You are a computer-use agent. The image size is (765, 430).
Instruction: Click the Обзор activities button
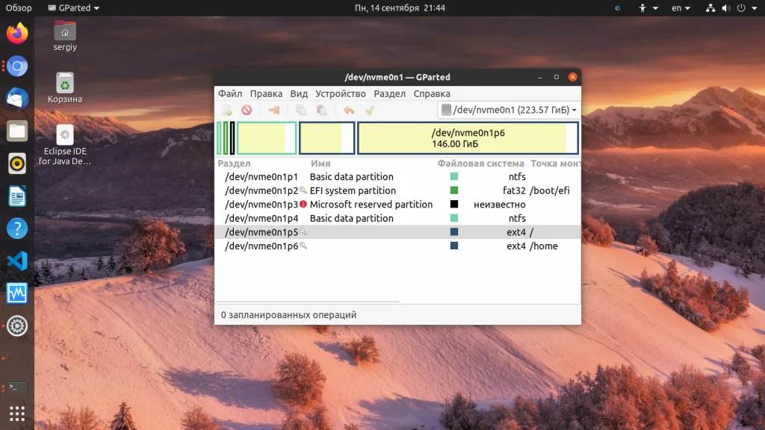click(x=19, y=7)
